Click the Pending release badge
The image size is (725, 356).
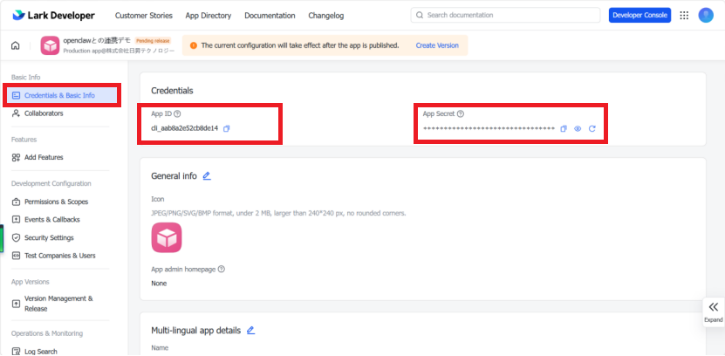pos(153,41)
